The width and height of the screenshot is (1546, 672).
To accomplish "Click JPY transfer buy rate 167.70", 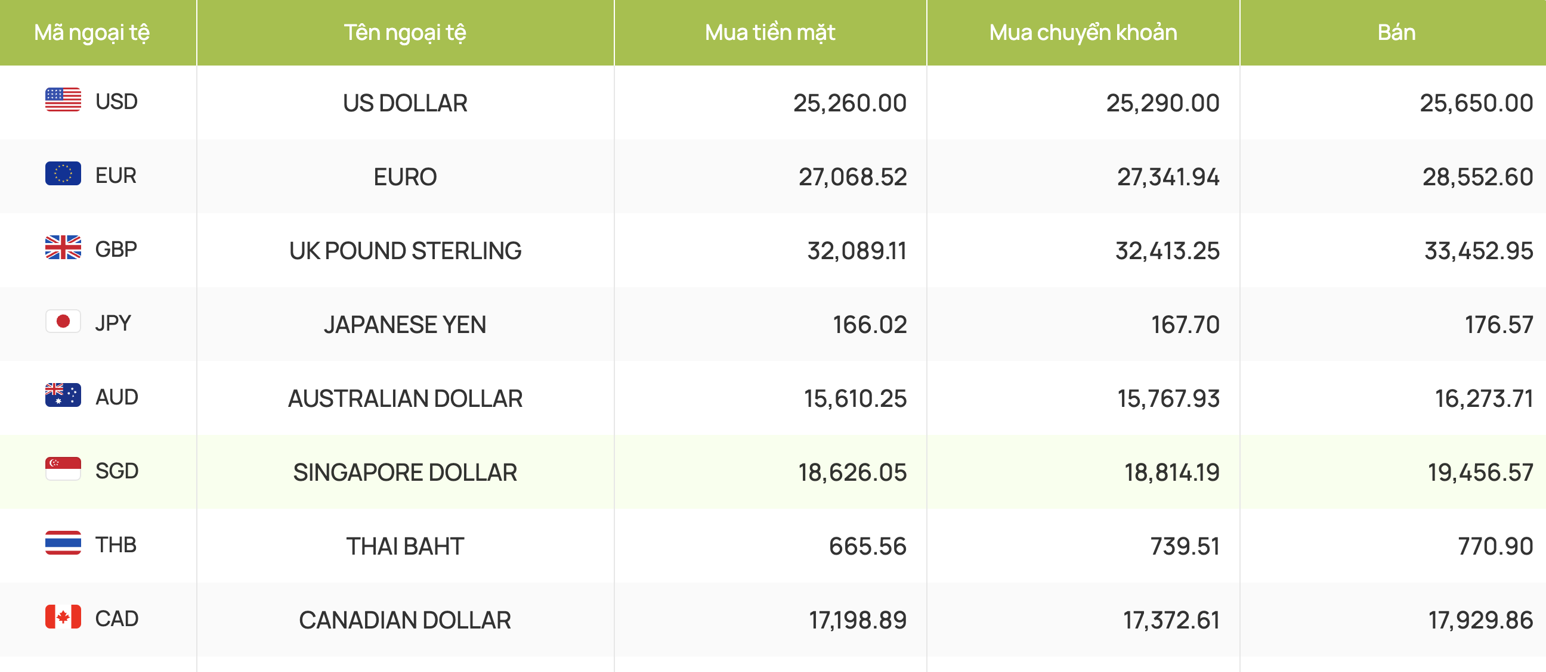I will 1185,324.
